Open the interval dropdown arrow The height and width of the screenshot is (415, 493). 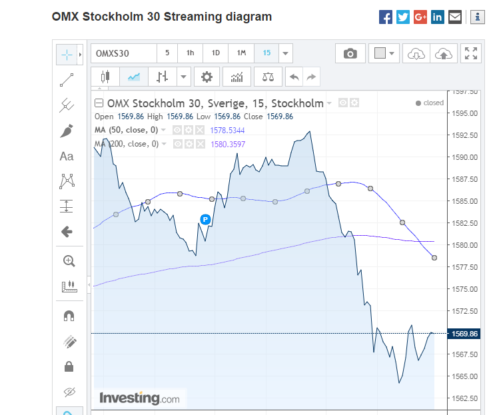pos(286,53)
